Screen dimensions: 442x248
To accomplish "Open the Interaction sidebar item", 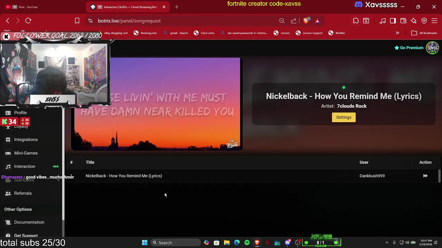I will pyautogui.click(x=25, y=166).
